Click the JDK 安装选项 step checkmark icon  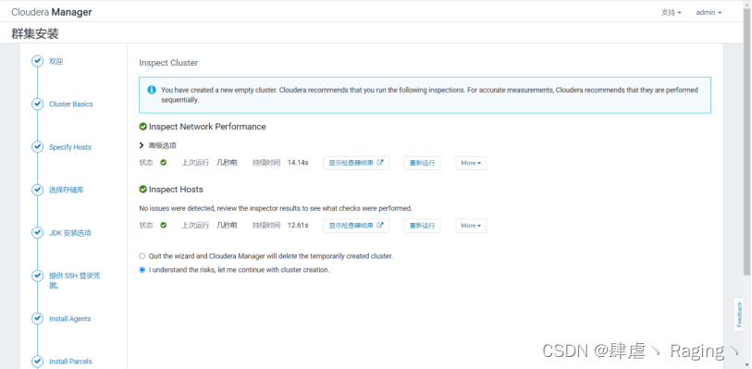tap(37, 233)
